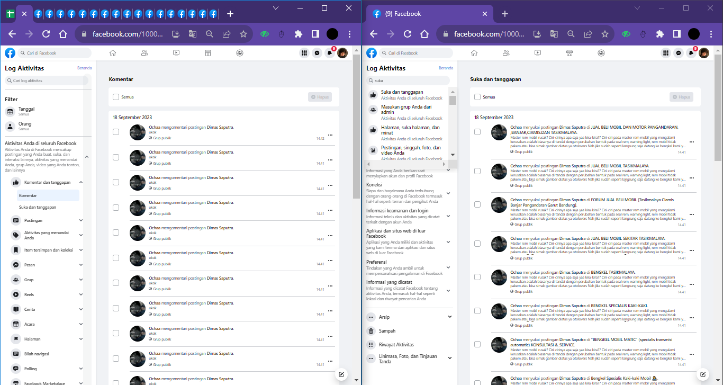Expand the Reels section
Screen dimensions: 723x385
[81, 294]
